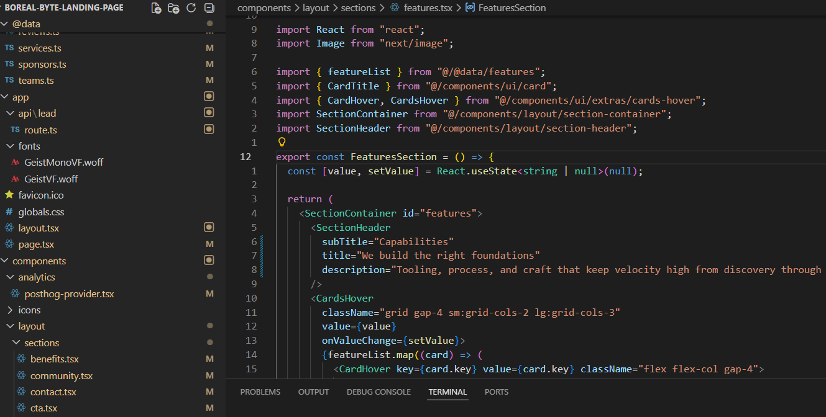Switch to the OUTPUT panel tab

point(313,392)
